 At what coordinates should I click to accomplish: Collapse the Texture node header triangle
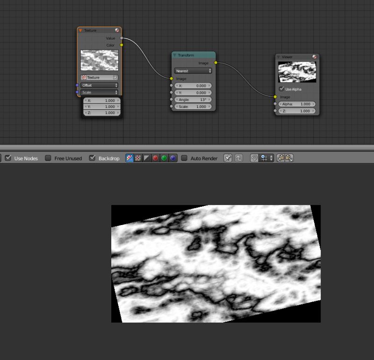[81, 30]
